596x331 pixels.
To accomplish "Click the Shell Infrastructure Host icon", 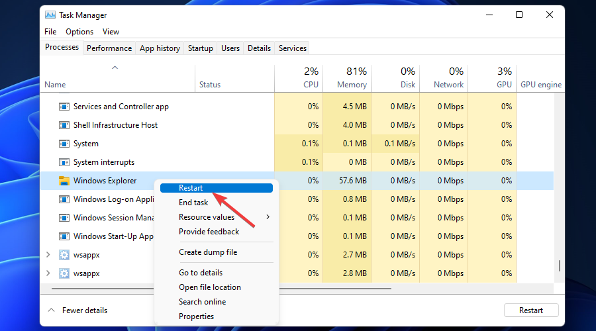I will 64,125.
